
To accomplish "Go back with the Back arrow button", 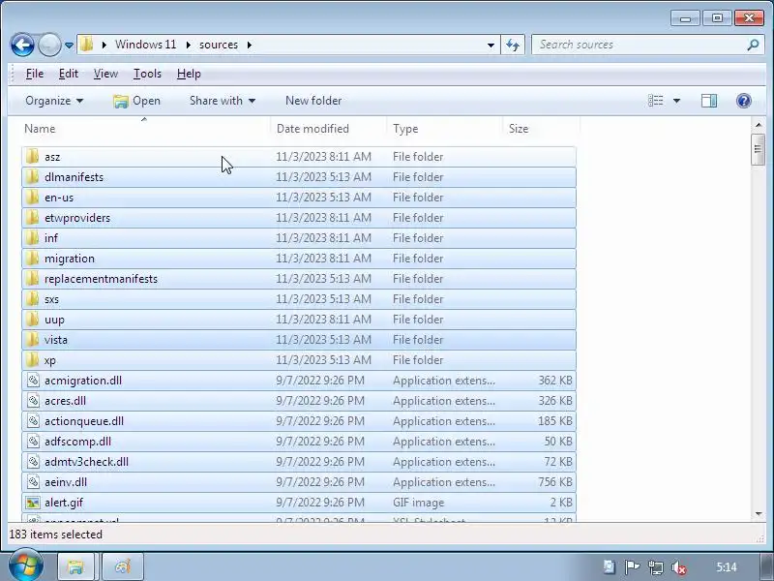I will click(x=22, y=45).
